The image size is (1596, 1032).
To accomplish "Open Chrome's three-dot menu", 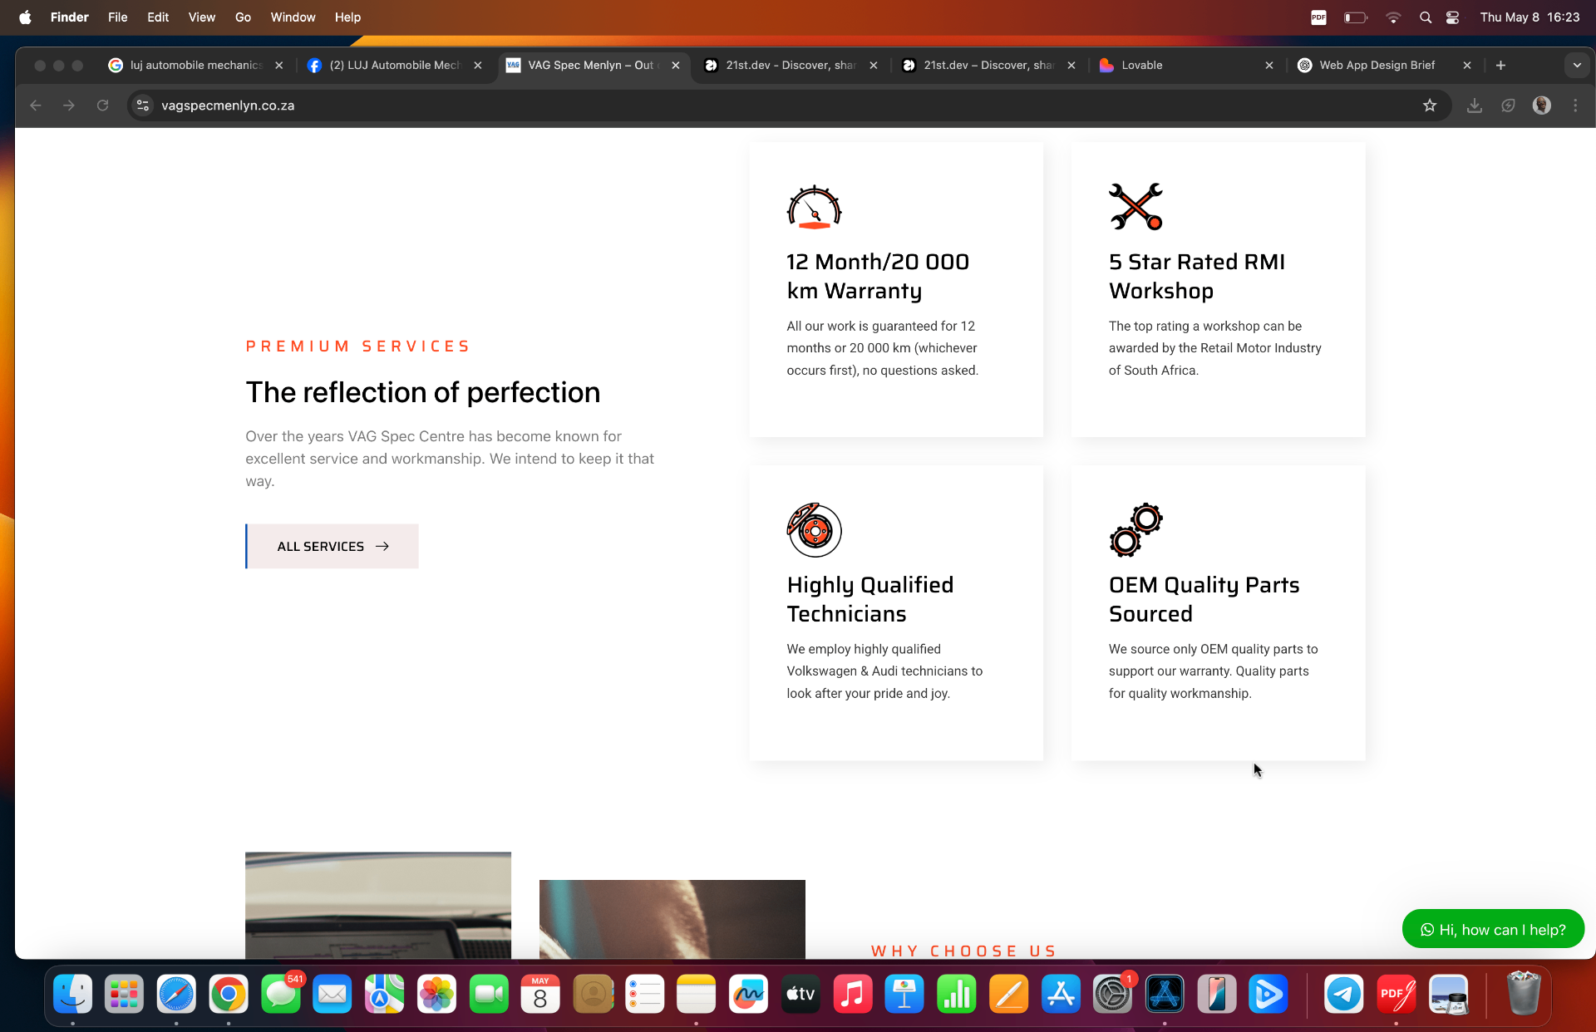I will pyautogui.click(x=1575, y=106).
